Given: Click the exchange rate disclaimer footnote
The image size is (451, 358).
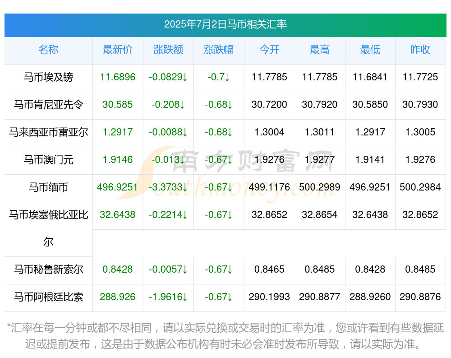Looking at the screenshot, I should (225, 336).
